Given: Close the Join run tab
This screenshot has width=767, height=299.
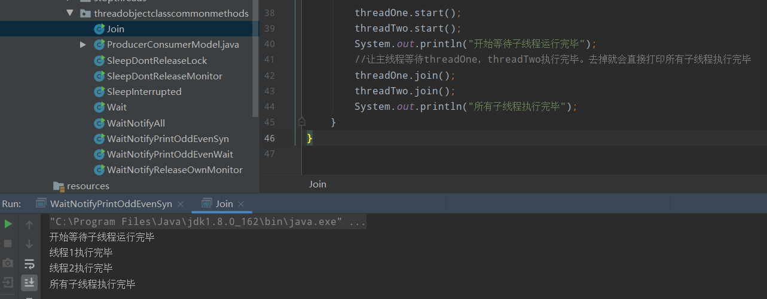Looking at the screenshot, I should (x=241, y=204).
